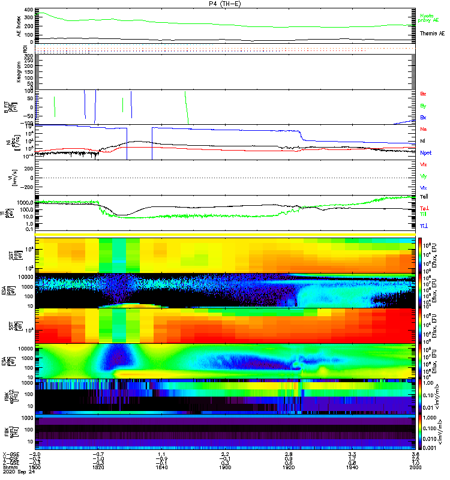The height and width of the screenshot is (480, 450).
Task: Select the black Ni legend label
Action: tap(422, 141)
